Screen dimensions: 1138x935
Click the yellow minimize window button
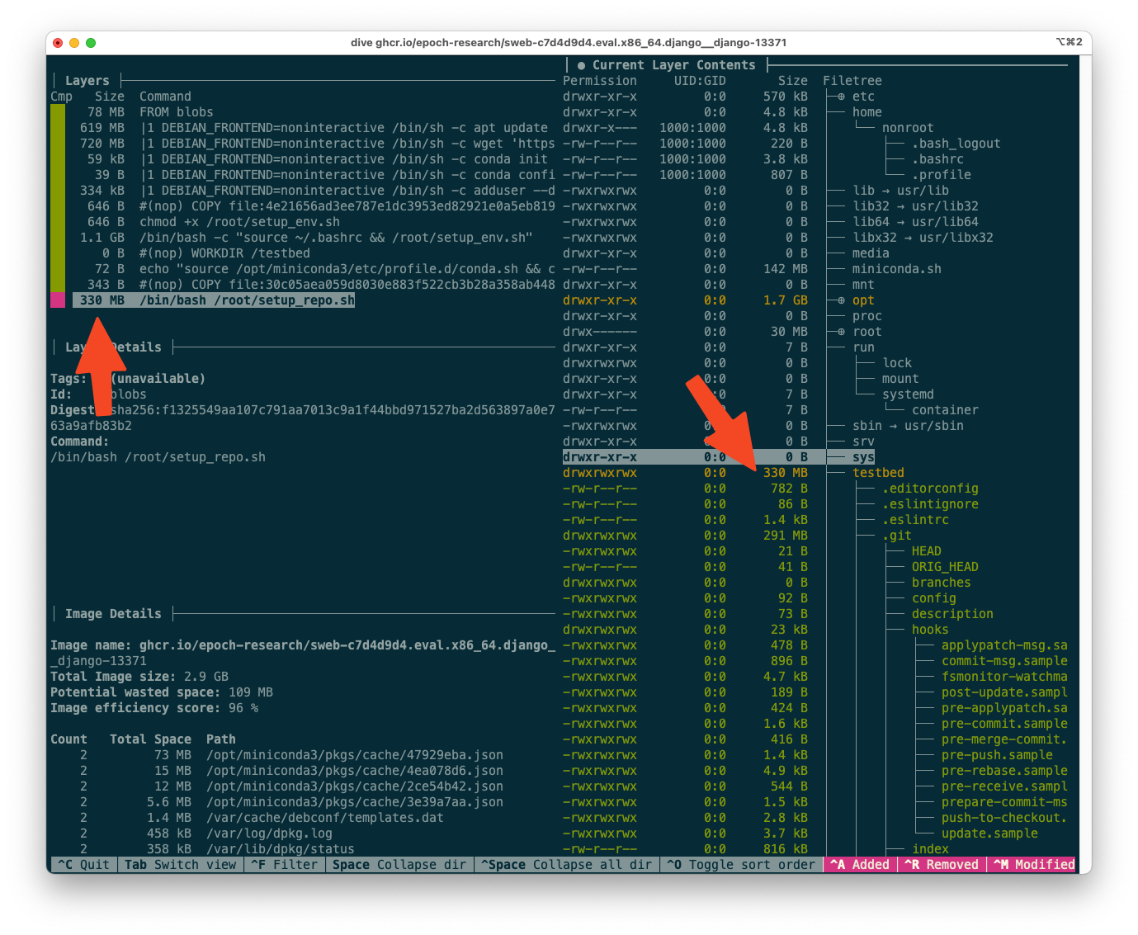(74, 43)
